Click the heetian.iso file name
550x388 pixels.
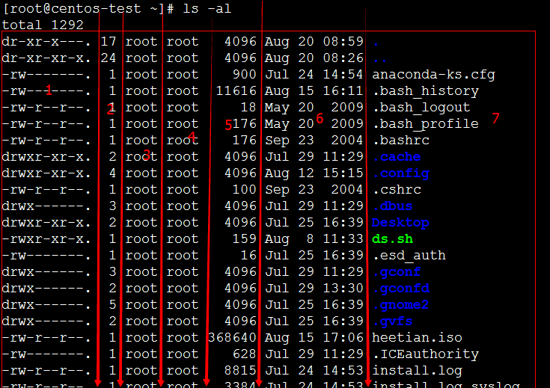[x=417, y=338]
